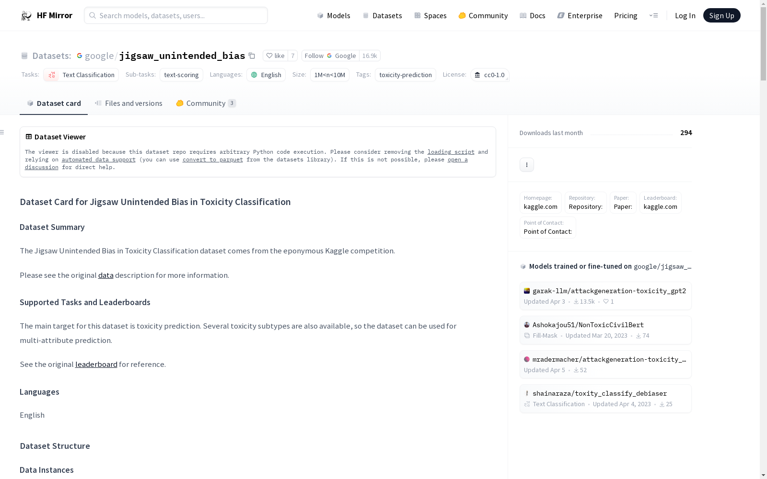Screen dimensions: 767x479
Task: Click the like count 7
Action: tap(292, 56)
